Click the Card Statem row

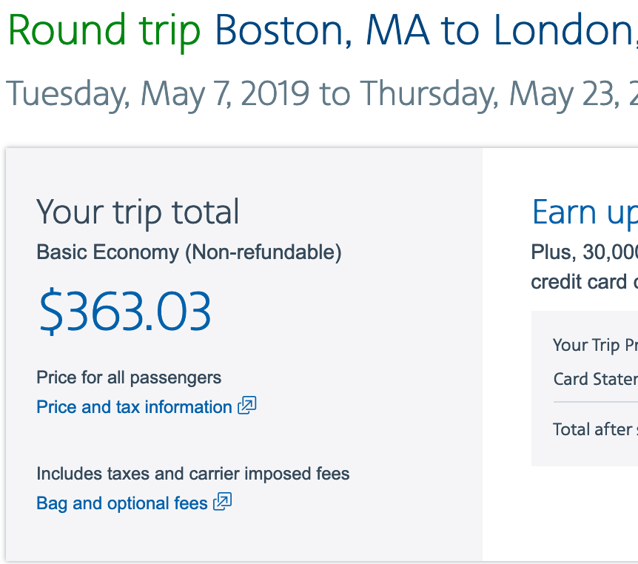(x=594, y=380)
